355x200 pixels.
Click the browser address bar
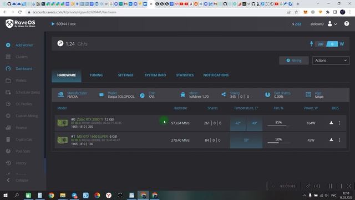click(156, 12)
